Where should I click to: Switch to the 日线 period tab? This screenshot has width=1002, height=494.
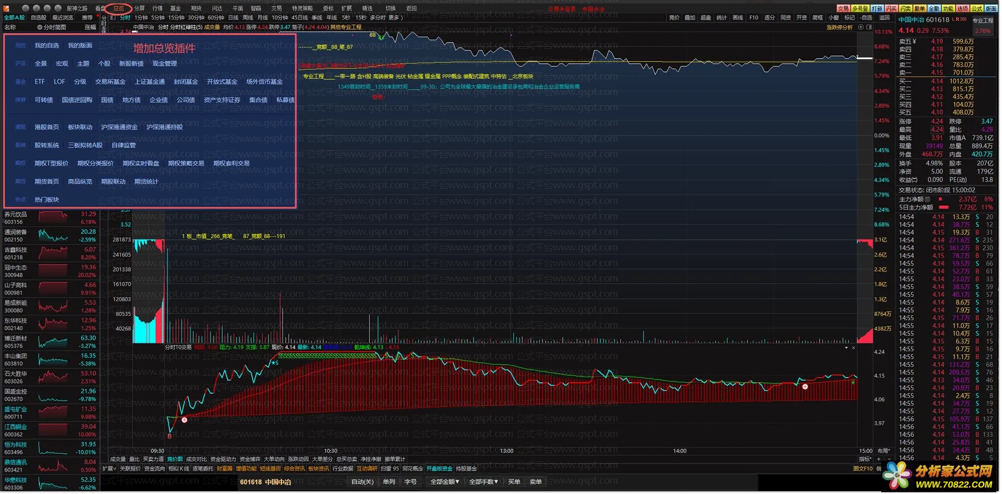233,18
